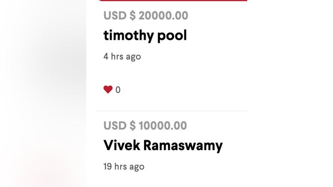Select the USD $ 10000.00 donation amount

tap(145, 126)
